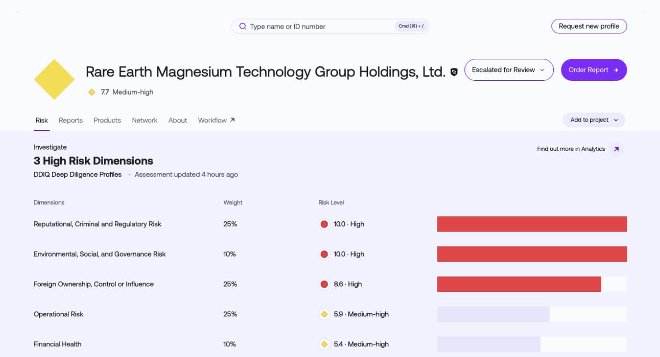Expand the Add to project dropdown
The width and height of the screenshot is (660, 357).
tap(594, 120)
